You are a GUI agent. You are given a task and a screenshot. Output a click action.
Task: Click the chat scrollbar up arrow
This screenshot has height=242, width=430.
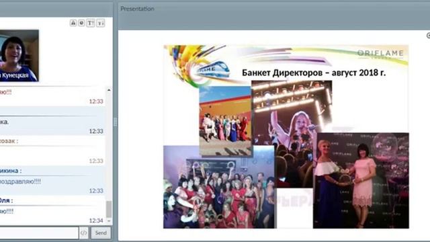(109, 89)
